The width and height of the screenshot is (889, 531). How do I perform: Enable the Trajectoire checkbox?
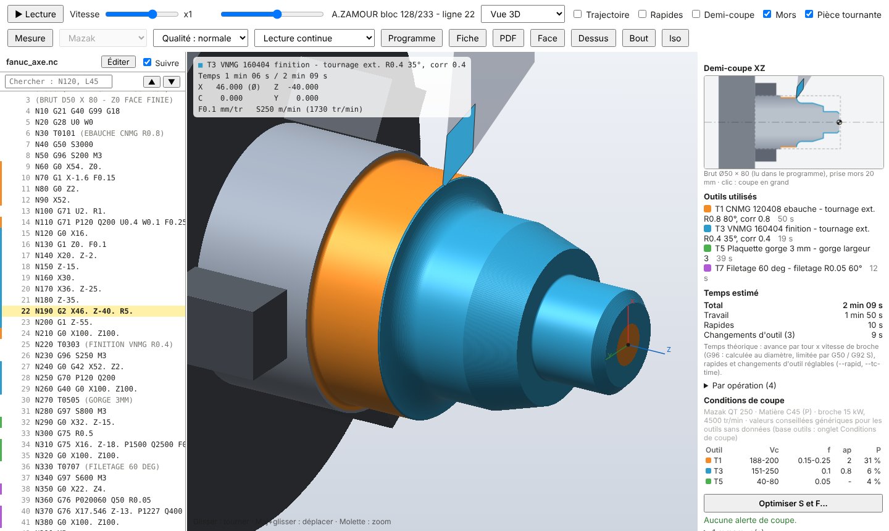tap(578, 14)
